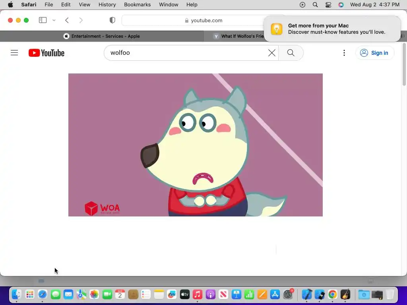Open Podcasts from the Dock

[211, 295]
